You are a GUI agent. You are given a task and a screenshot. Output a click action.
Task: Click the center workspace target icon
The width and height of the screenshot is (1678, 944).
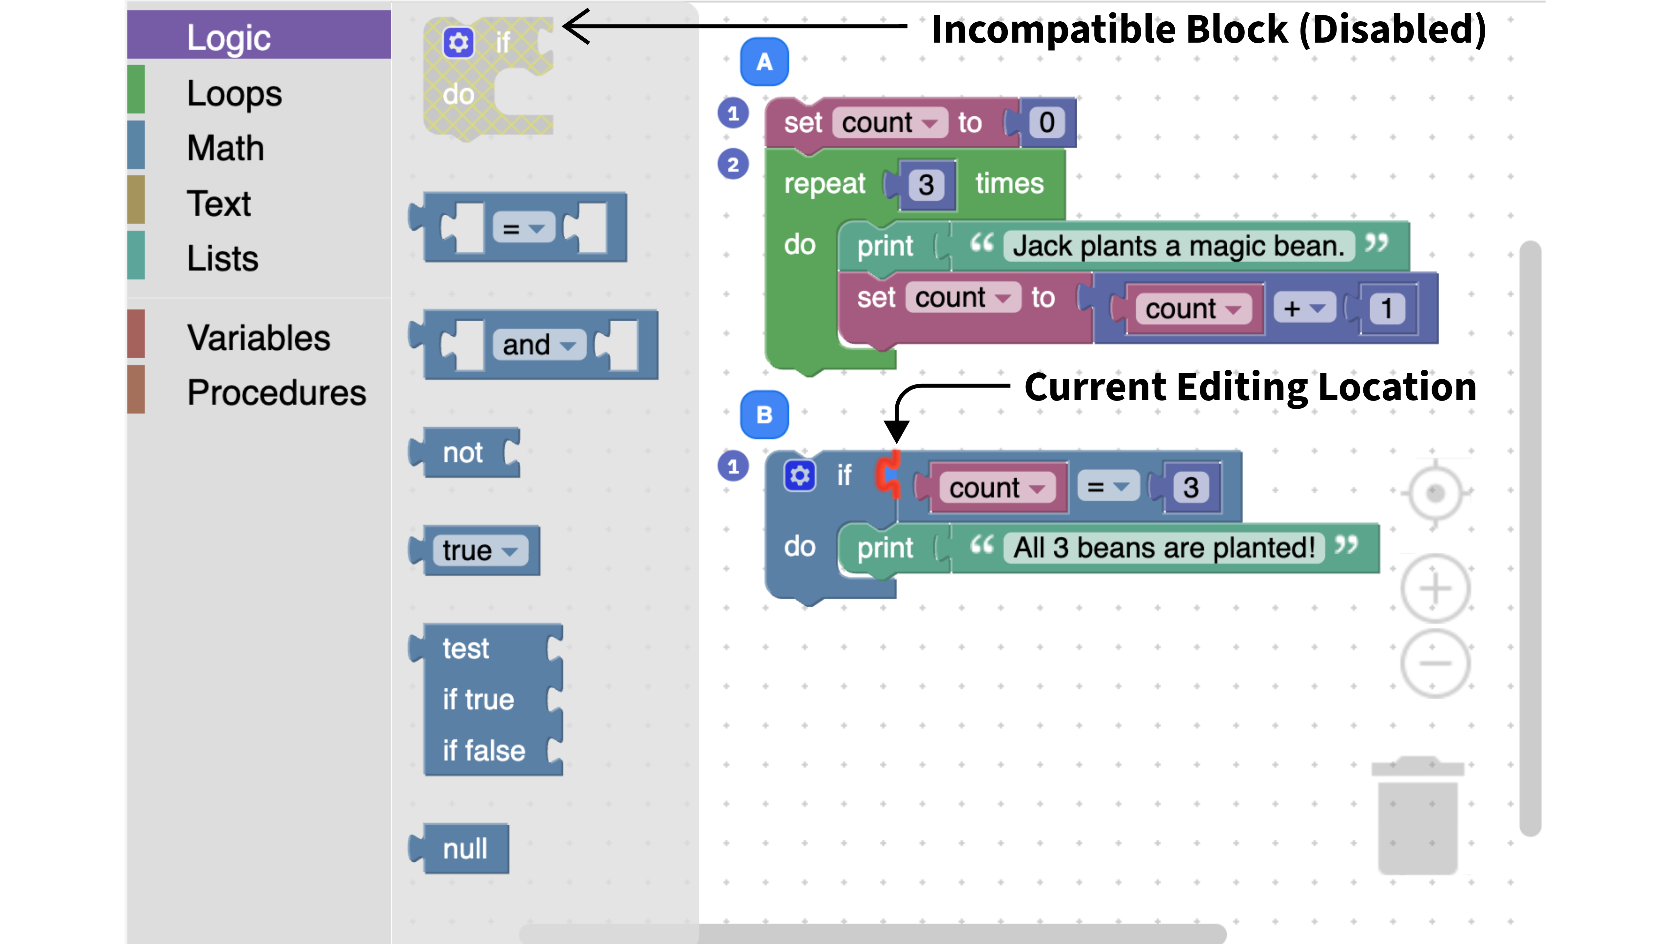(1435, 493)
